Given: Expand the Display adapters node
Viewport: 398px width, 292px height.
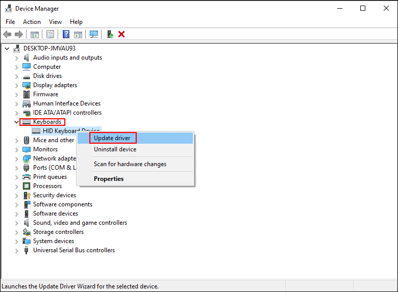Looking at the screenshot, I should click(17, 86).
